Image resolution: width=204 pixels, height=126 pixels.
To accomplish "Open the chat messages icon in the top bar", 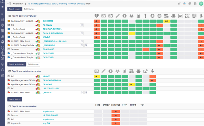I will 190,4.
